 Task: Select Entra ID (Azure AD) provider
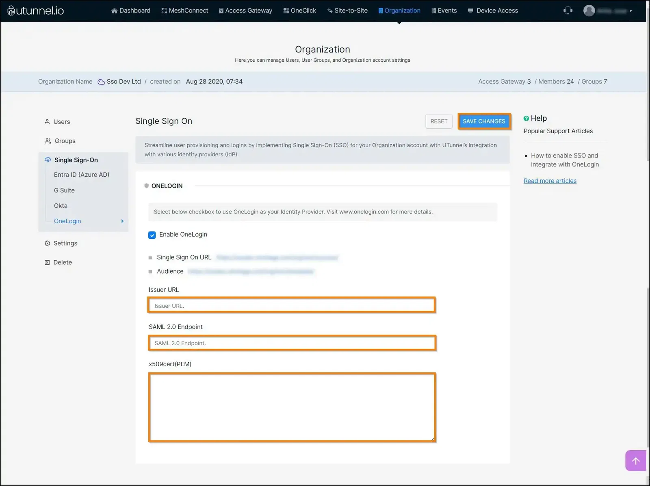click(x=82, y=175)
